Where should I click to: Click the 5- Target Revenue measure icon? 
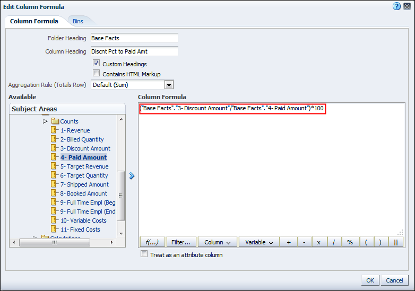pos(54,166)
